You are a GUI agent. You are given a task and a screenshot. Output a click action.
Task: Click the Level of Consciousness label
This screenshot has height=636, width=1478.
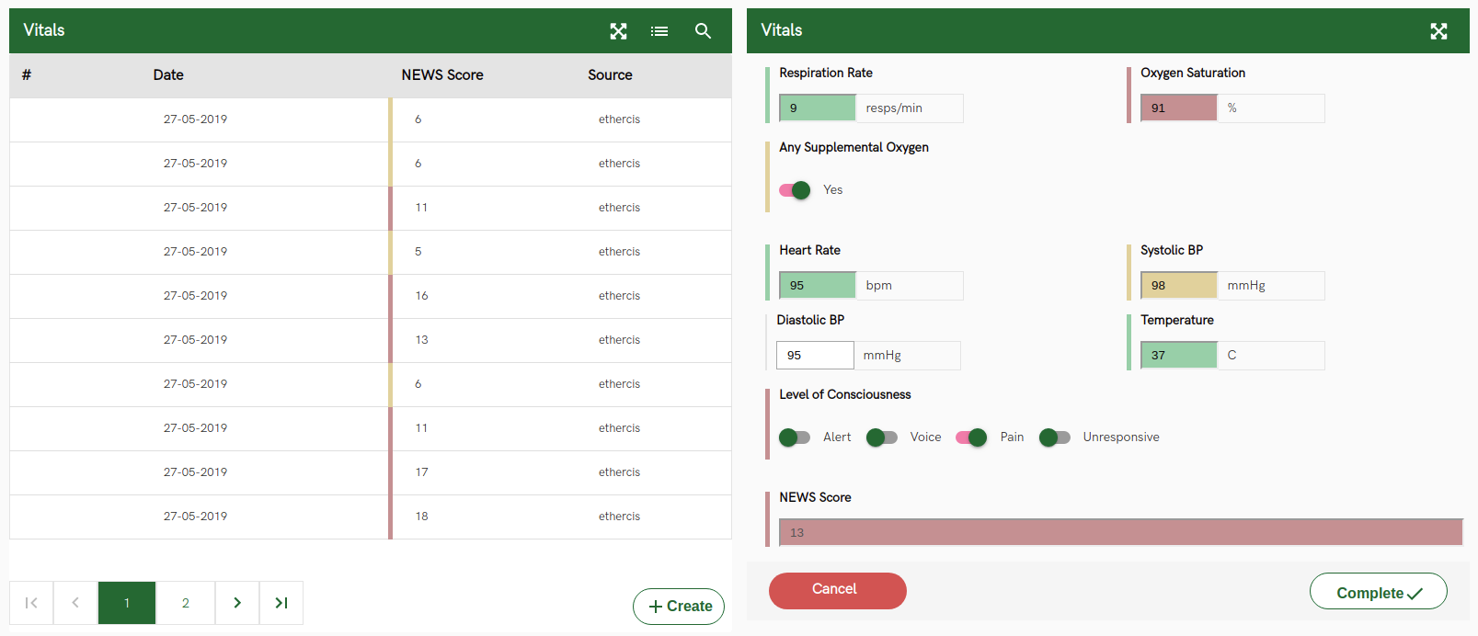[x=845, y=395]
